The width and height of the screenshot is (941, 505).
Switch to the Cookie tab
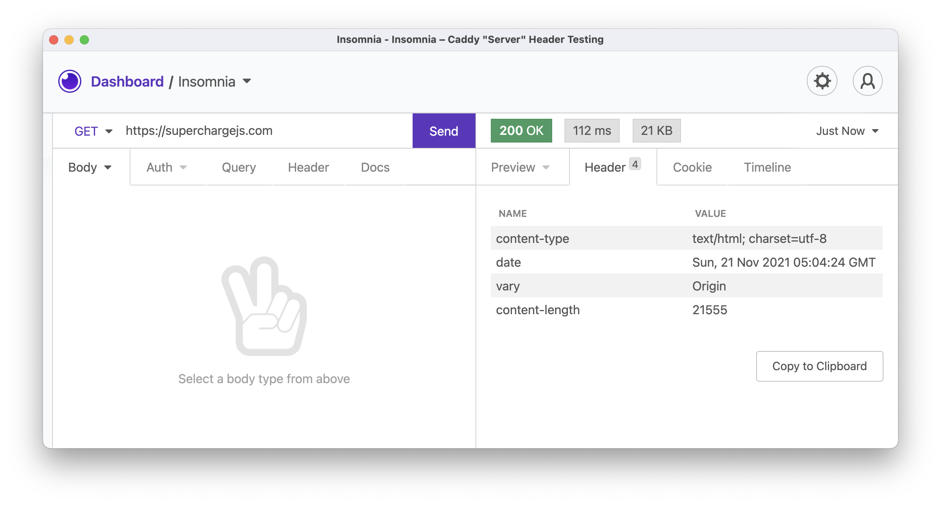pyautogui.click(x=692, y=167)
